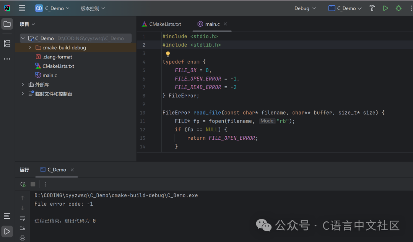Open the Debug build configuration dropdown
413x242 pixels.
(305, 8)
